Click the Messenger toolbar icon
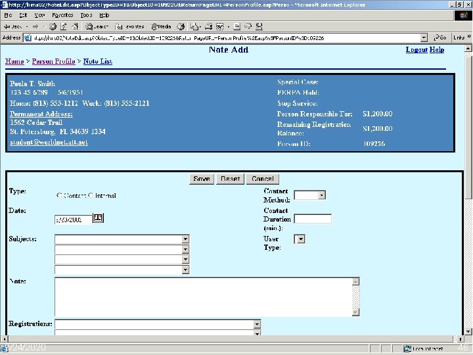 [248, 26]
